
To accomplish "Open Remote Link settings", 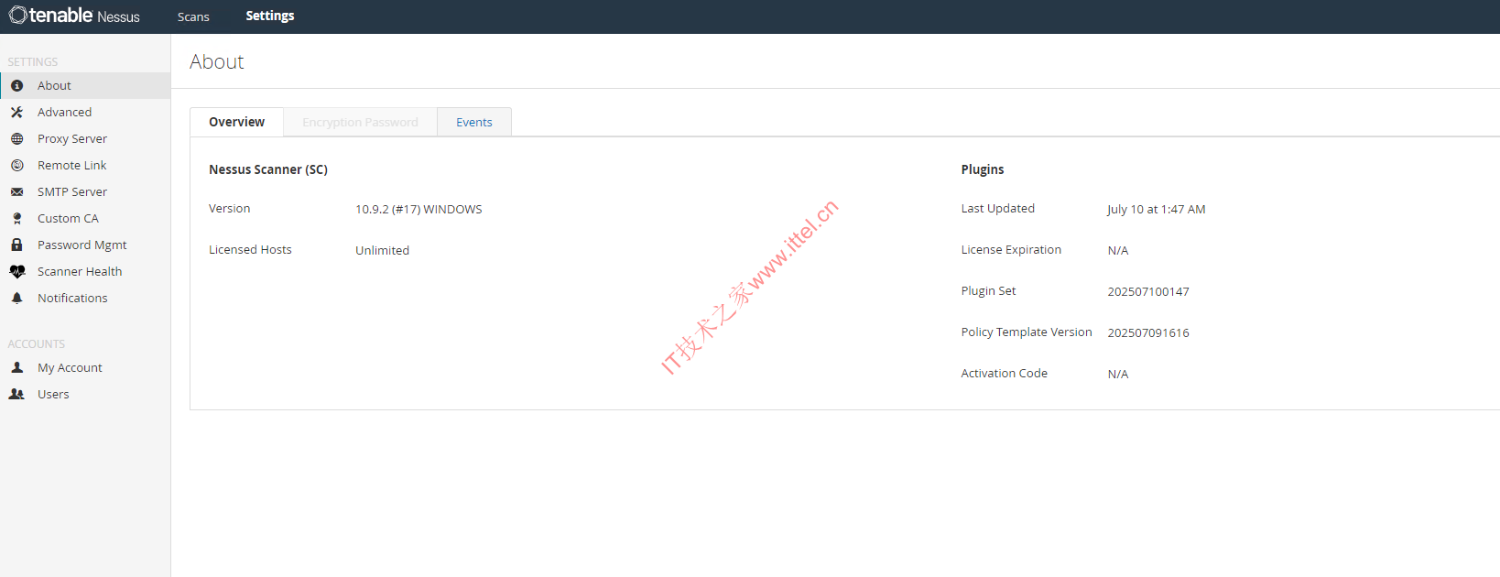I will pos(85,165).
